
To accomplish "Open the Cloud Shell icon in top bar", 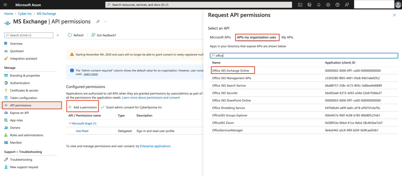I will pos(300,5).
